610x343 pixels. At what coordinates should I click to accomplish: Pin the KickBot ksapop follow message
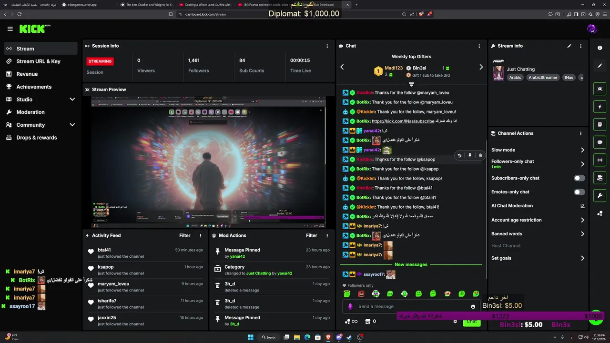(470, 155)
